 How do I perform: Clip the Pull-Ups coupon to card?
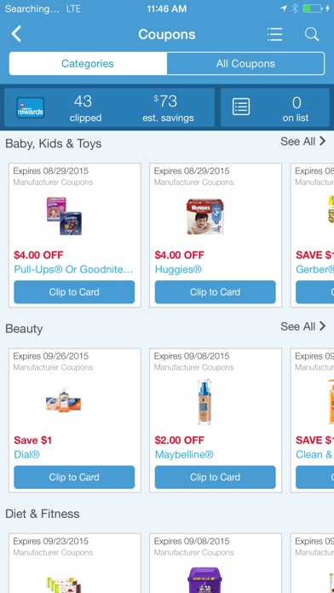point(74,292)
